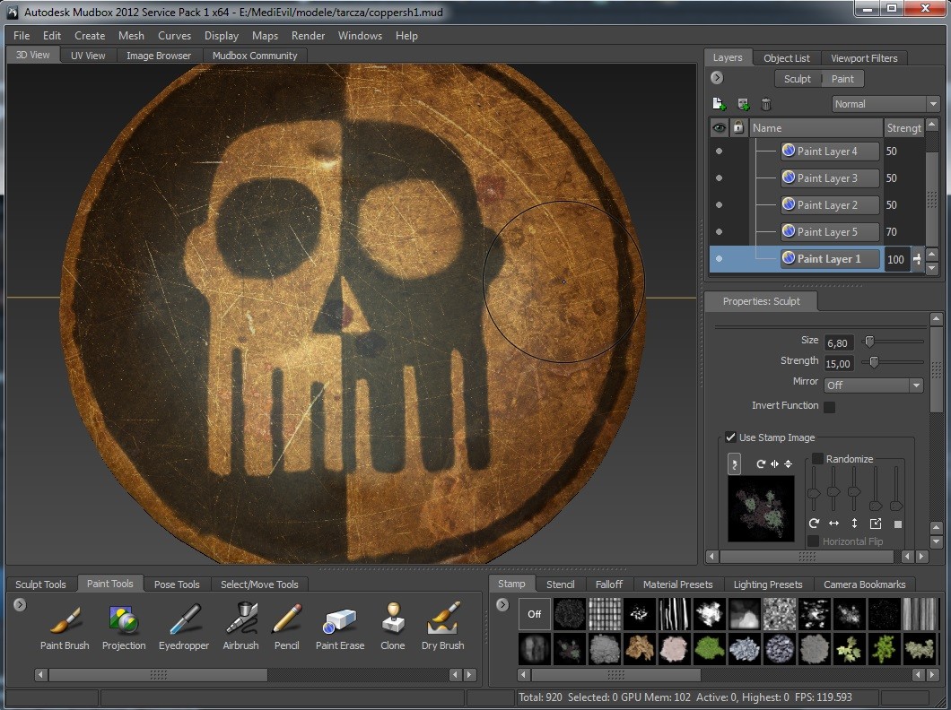This screenshot has width=951, height=710.
Task: Expand the arrow beside the Stamp tab
Action: (x=502, y=605)
